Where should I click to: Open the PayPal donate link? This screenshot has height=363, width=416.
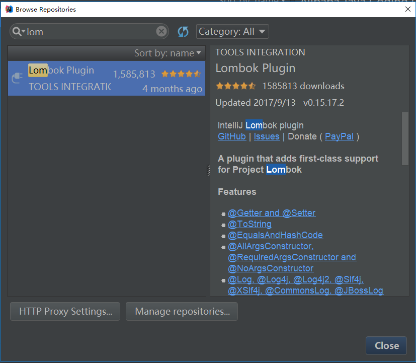coord(339,136)
